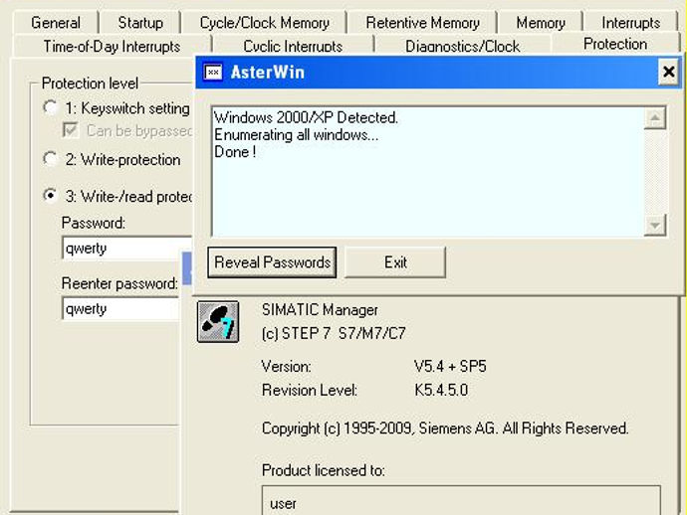
Task: Click the revision level value K5.4.5.0
Action: (x=441, y=390)
